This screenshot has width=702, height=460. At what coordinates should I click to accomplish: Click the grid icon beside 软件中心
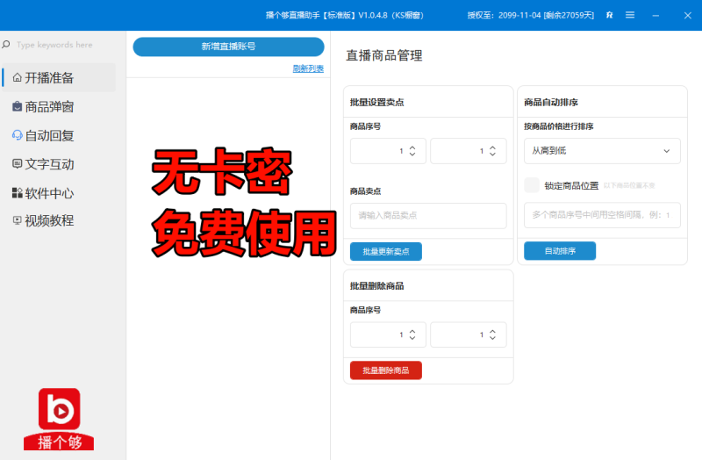coord(17,193)
